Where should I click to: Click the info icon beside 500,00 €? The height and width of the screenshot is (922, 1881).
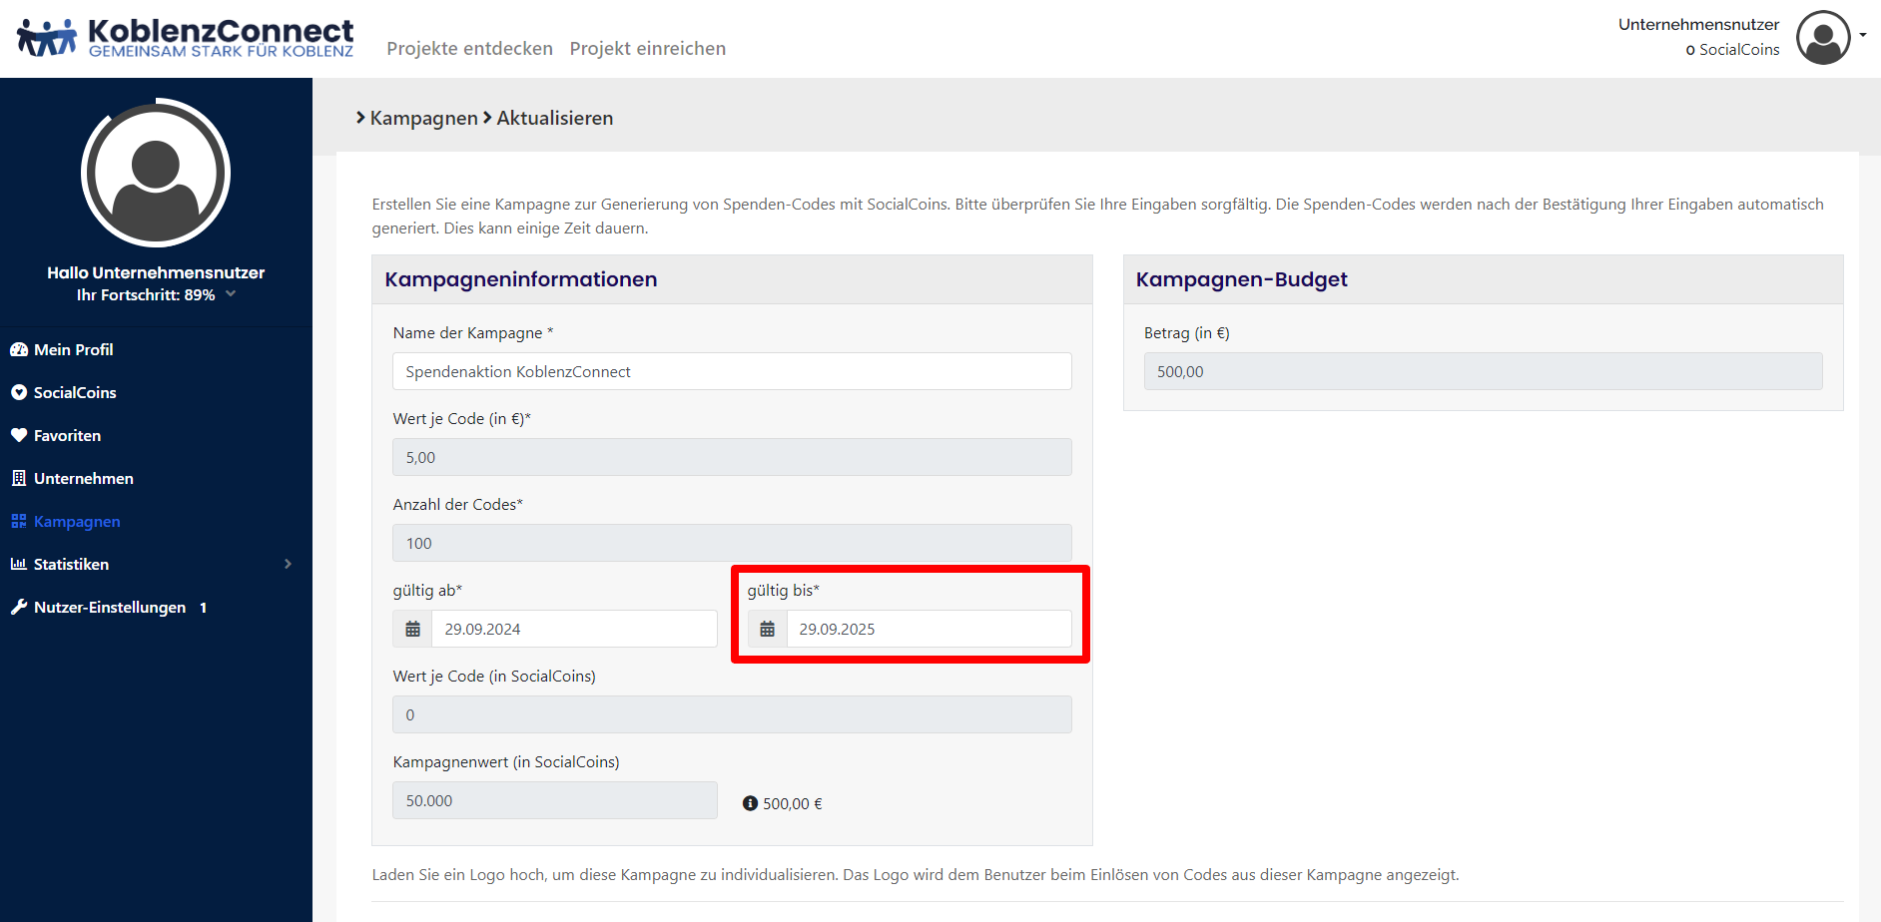(750, 803)
